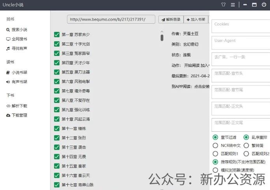The image size is (270, 190).
Task: Uncheck 第十五章 秦家 checkbox
Action: click(57, 166)
